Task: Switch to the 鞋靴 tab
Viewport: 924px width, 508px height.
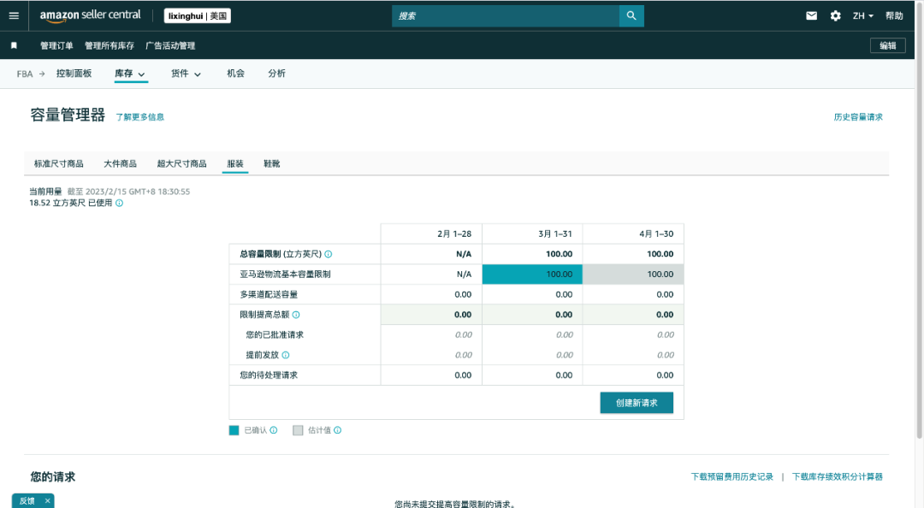Action: 272,164
